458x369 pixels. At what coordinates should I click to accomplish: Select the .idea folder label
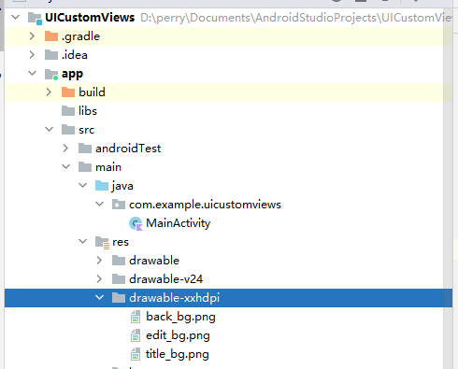(75, 55)
